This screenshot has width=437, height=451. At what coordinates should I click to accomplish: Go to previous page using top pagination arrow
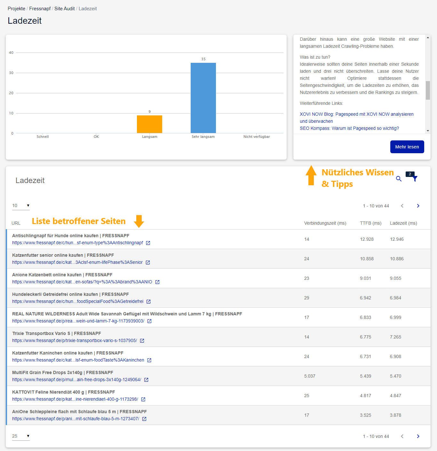402,206
